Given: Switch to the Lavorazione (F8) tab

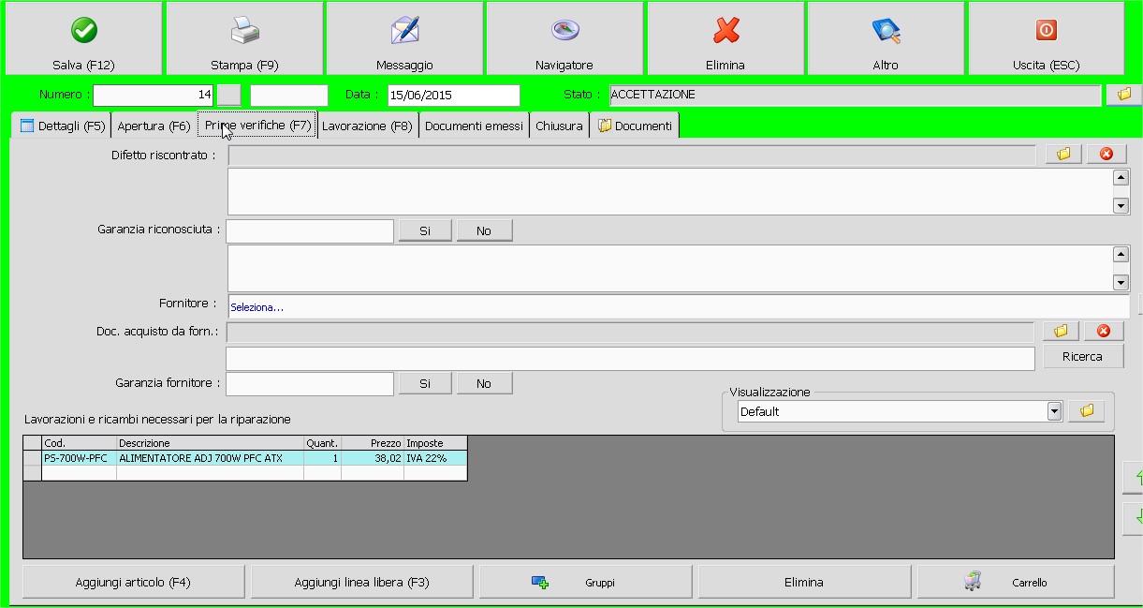Looking at the screenshot, I should pos(367,126).
